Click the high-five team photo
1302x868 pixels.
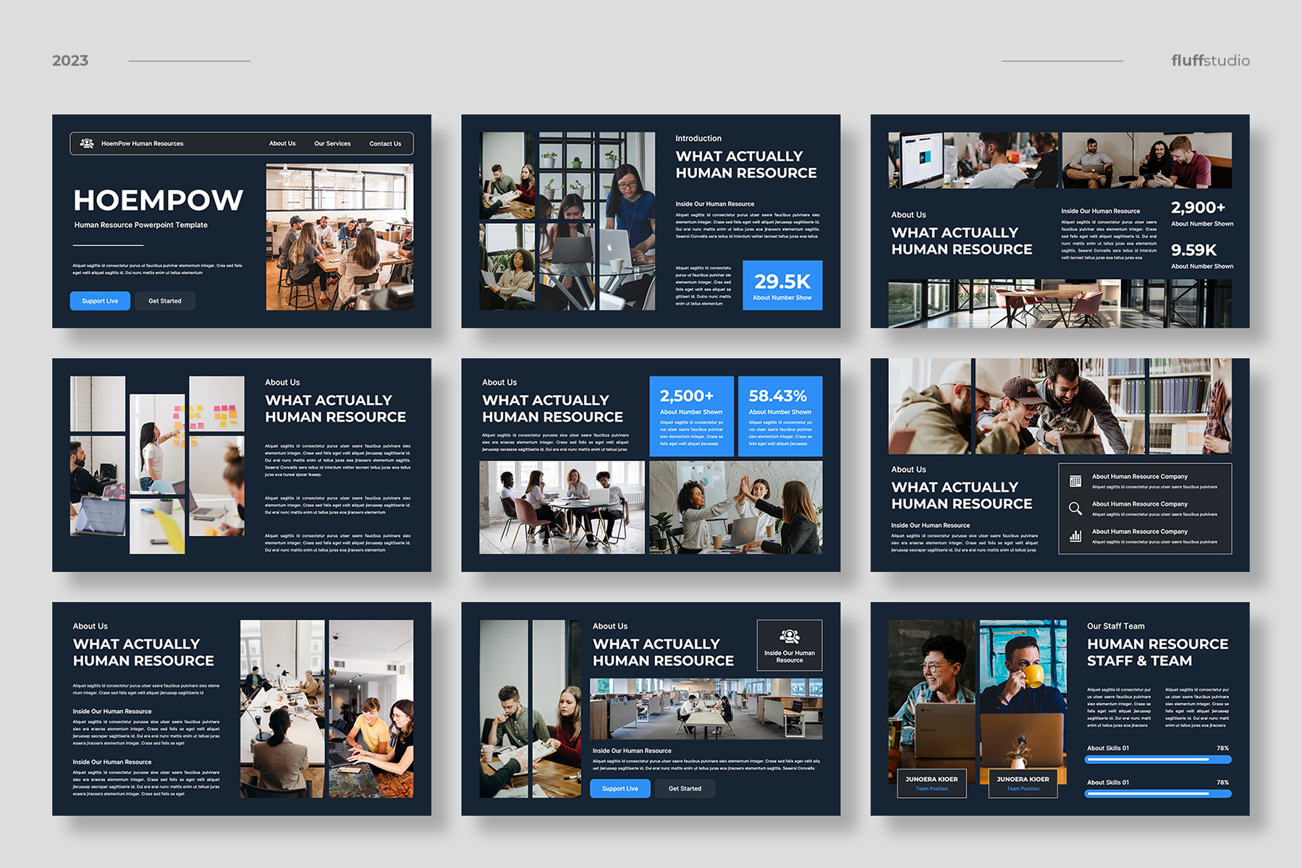[x=735, y=507]
